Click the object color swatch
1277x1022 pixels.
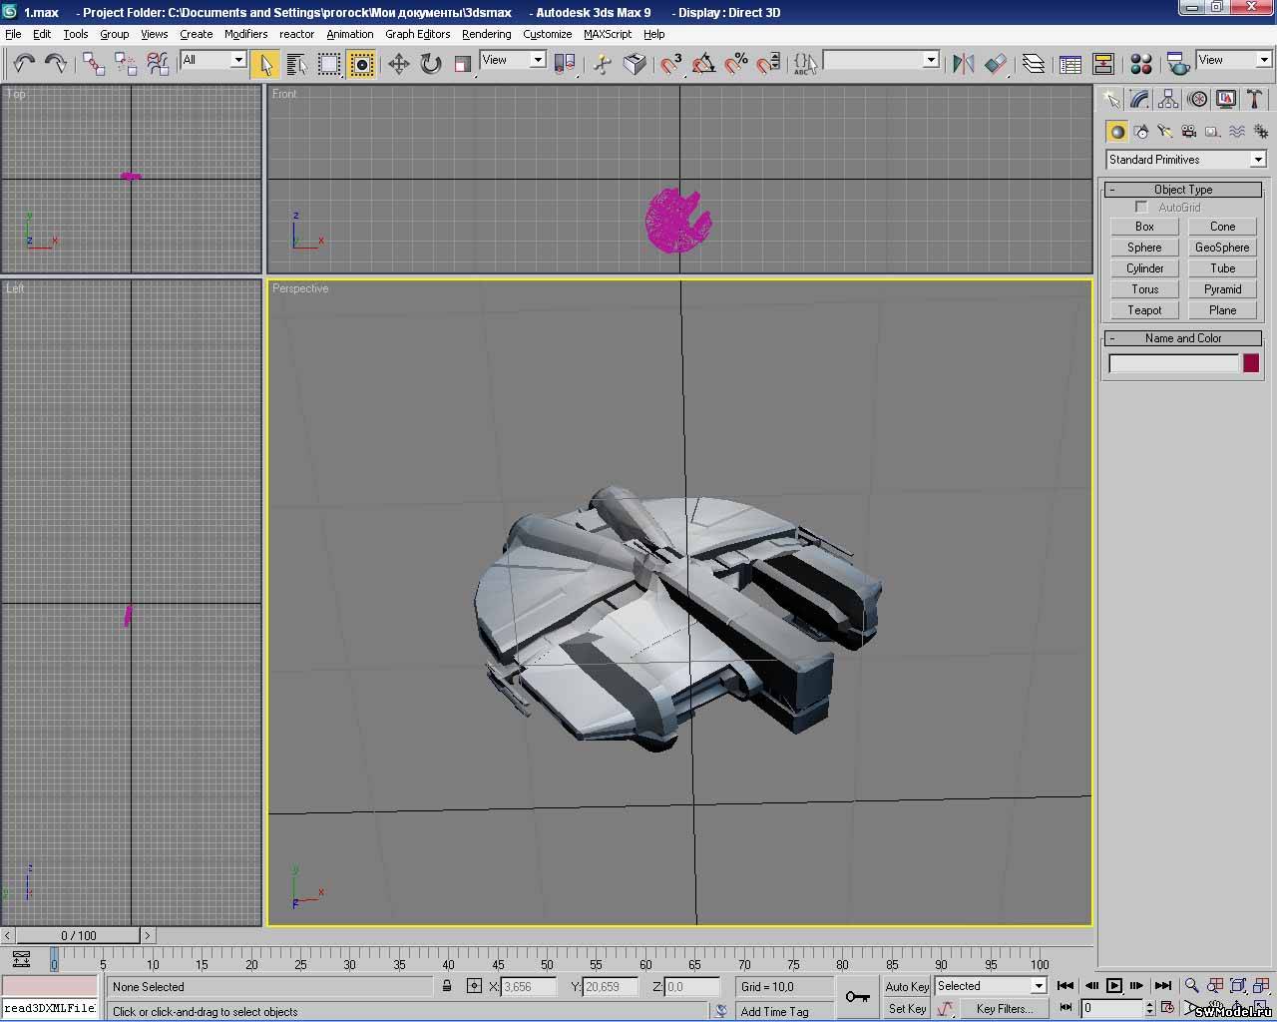coord(1251,363)
